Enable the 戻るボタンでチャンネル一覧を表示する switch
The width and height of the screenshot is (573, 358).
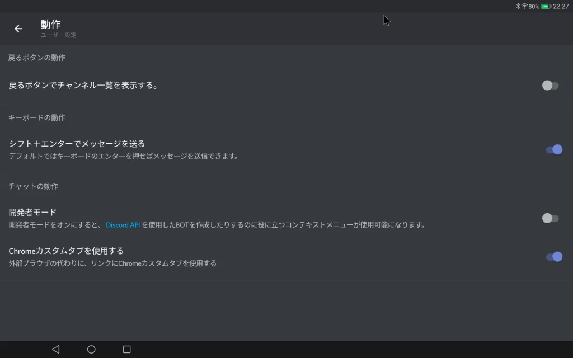[550, 86]
